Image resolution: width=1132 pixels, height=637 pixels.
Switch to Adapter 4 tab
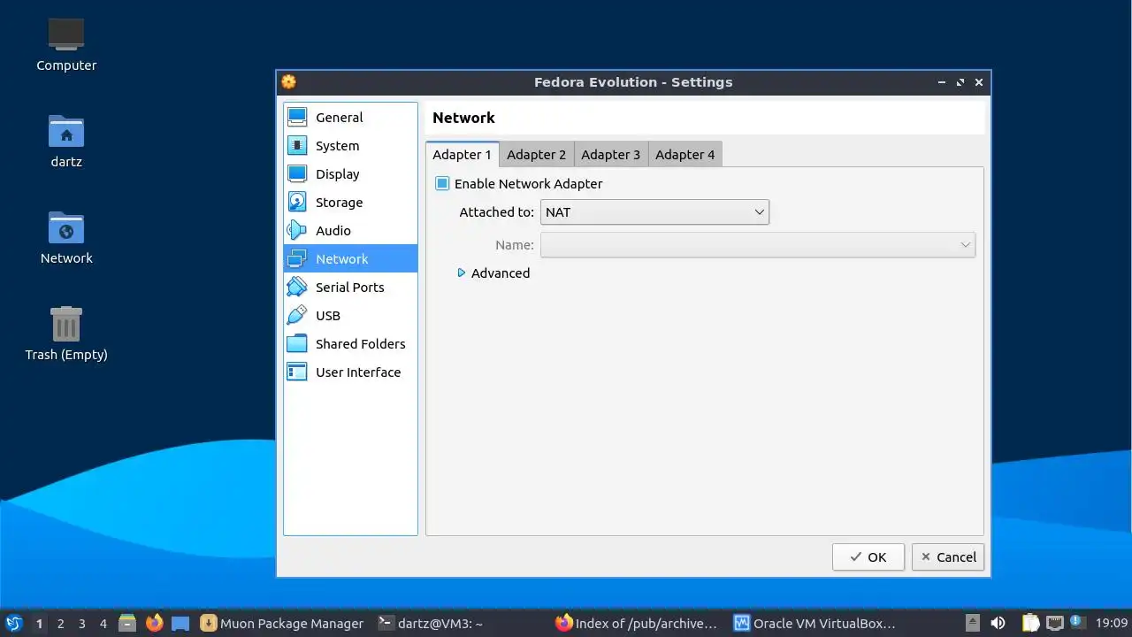tap(685, 154)
